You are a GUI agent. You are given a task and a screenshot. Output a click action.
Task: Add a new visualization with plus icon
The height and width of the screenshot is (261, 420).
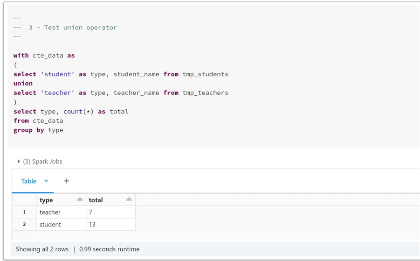(67, 181)
